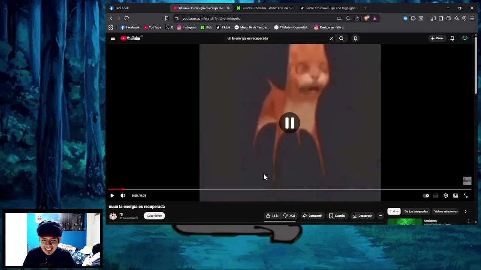481x270 pixels.
Task: Open video settings gear
Action: coord(446,195)
